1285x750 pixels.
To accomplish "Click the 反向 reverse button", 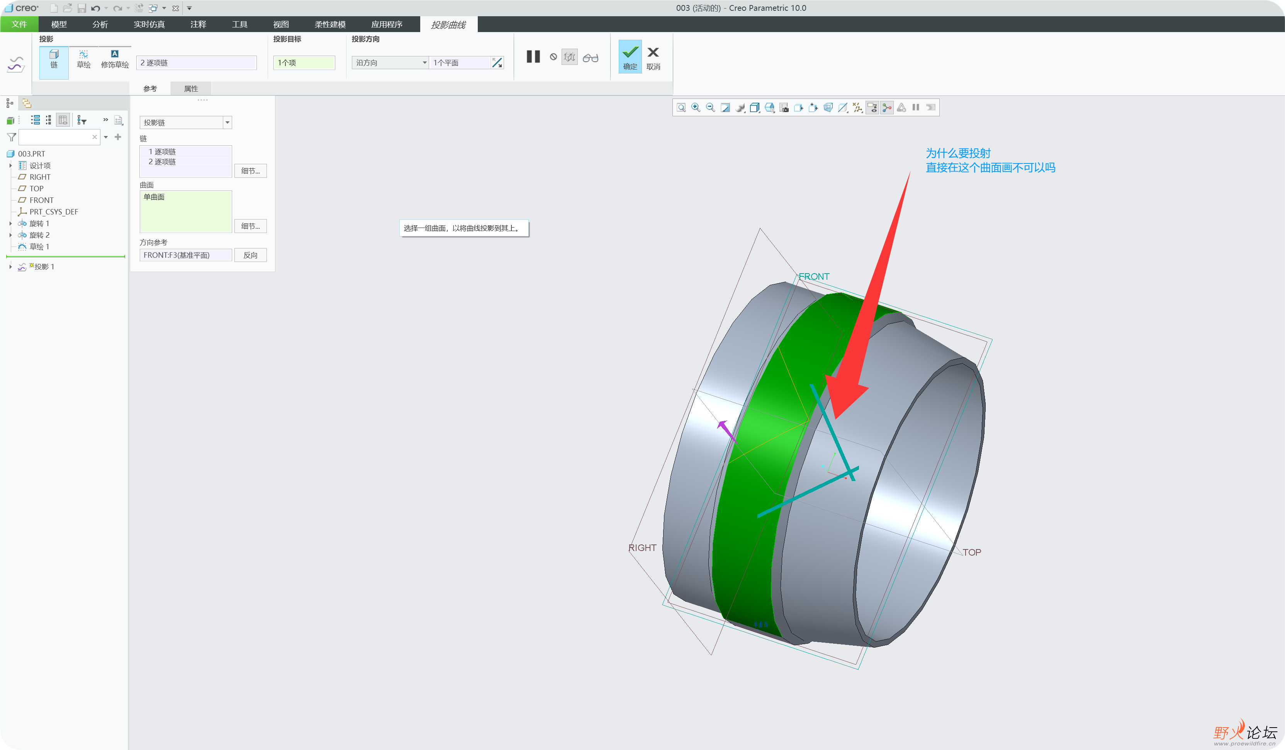I will (250, 255).
